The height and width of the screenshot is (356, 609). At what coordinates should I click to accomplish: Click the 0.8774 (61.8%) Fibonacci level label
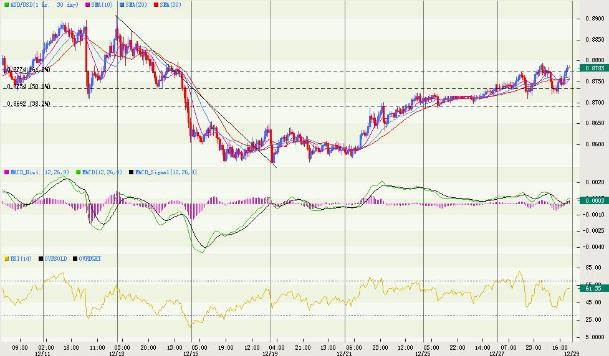point(28,70)
